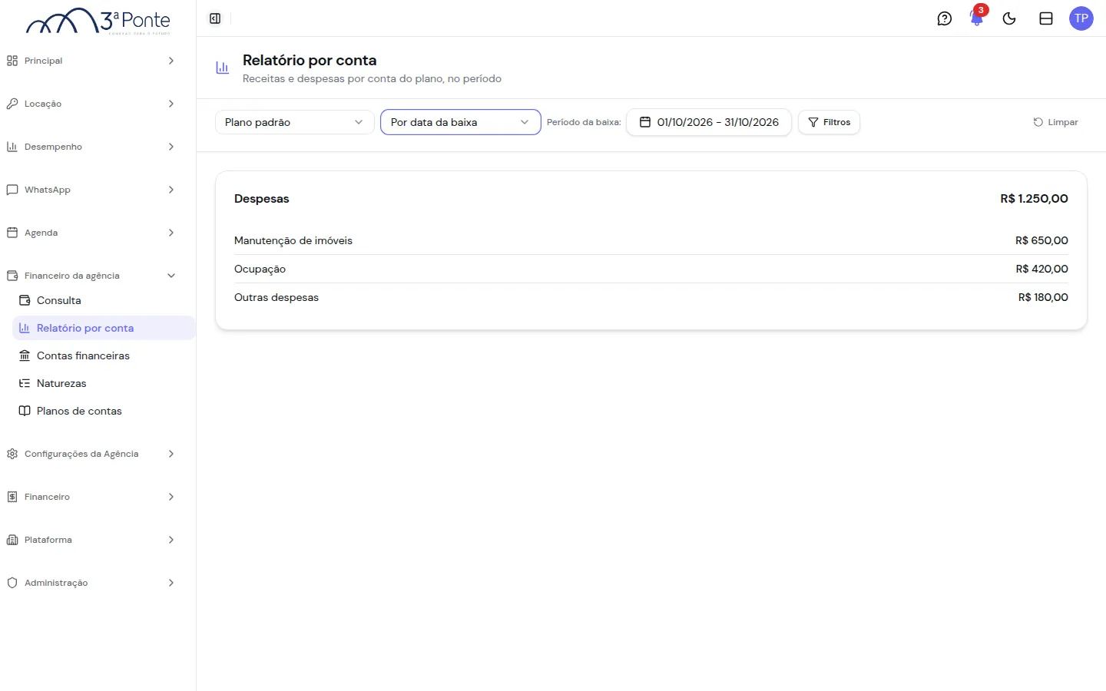The width and height of the screenshot is (1106, 691).
Task: Click the Período da baixa label
Action: pos(584,122)
